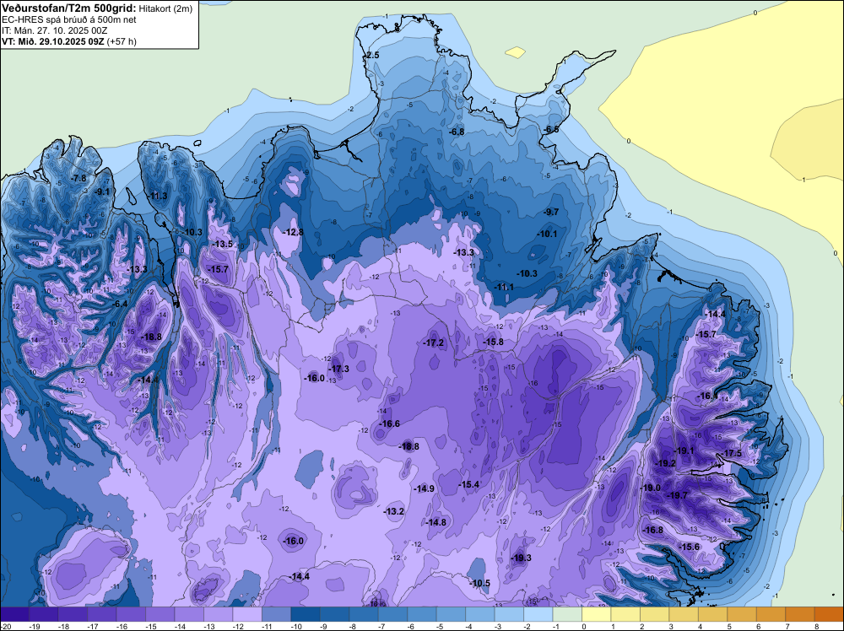Screen dimensions: 844x631
Task: Click the '-11.1' temperature label
Action: click(x=504, y=288)
